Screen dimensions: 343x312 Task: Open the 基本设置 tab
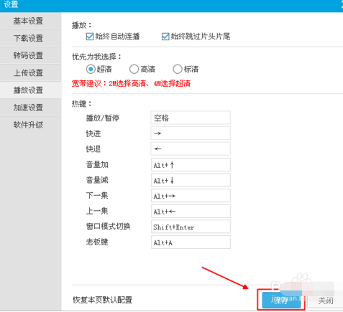click(x=28, y=21)
